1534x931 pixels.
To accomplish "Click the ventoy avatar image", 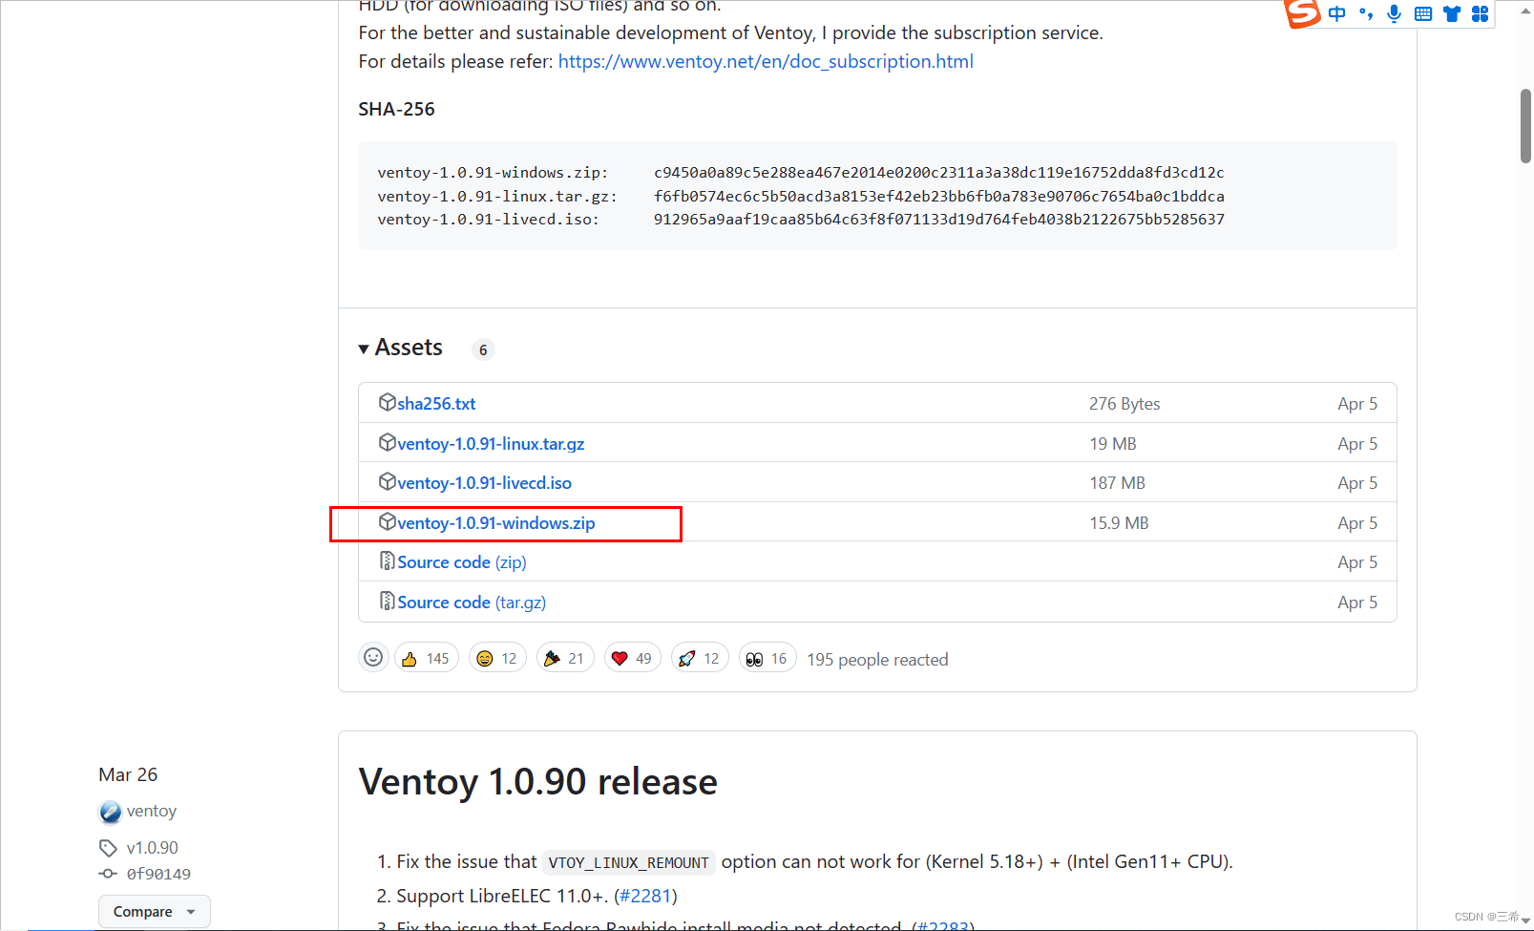I will (x=111, y=812).
